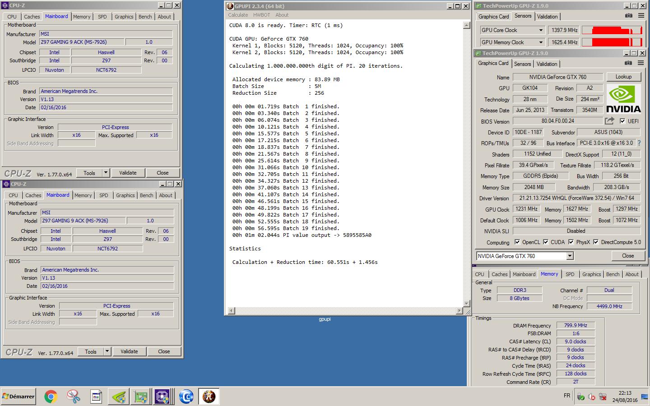The height and width of the screenshot is (406, 650).
Task: Open the Caches tab in the CPU-Z Memory window
Action: (x=499, y=274)
